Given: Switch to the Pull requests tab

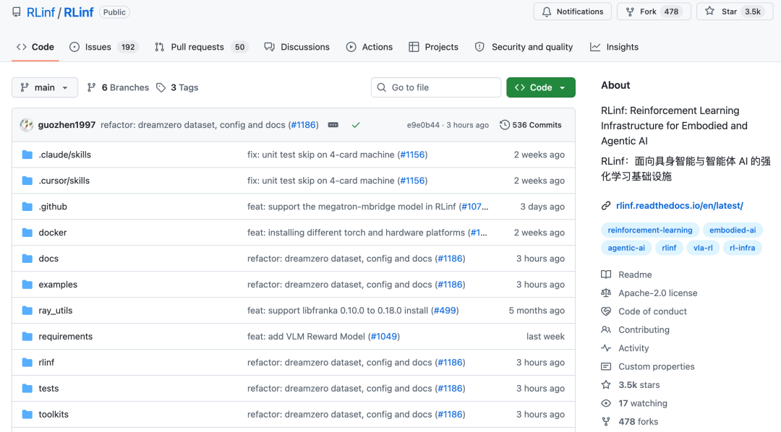Looking at the screenshot, I should click(201, 47).
